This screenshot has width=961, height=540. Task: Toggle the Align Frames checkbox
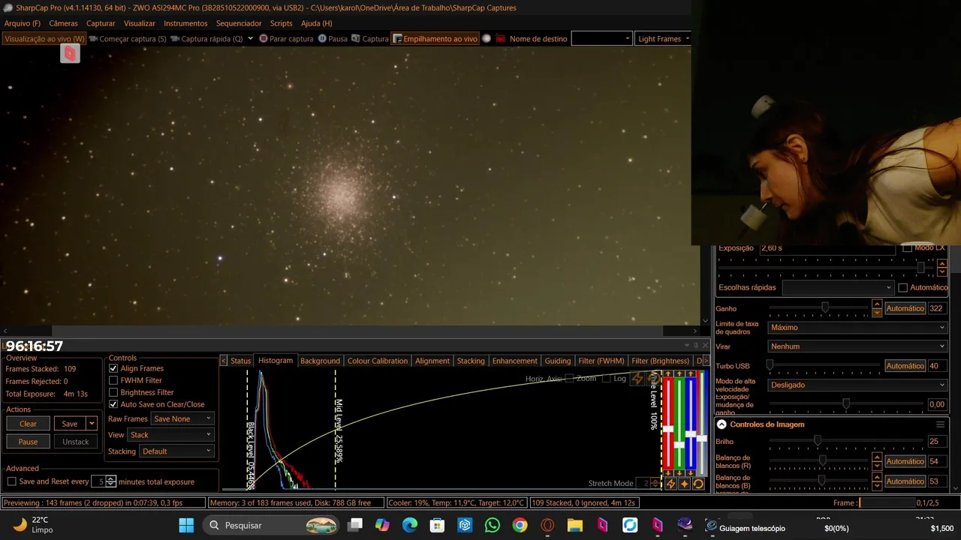113,368
